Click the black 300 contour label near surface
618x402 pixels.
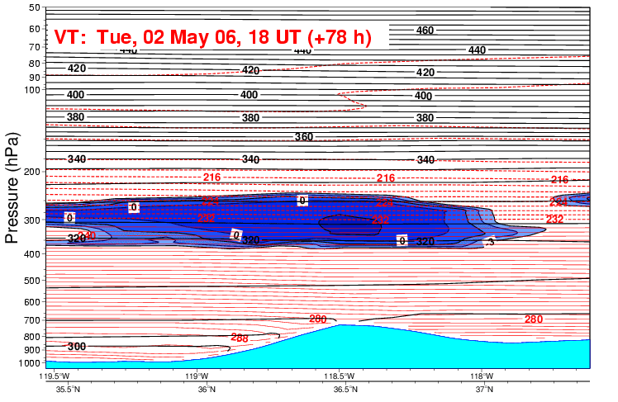pos(76,346)
